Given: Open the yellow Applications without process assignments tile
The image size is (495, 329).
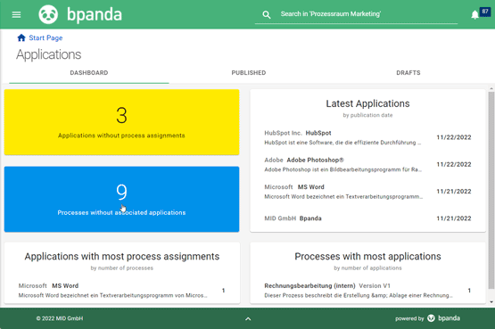Looking at the screenshot, I should (121, 122).
